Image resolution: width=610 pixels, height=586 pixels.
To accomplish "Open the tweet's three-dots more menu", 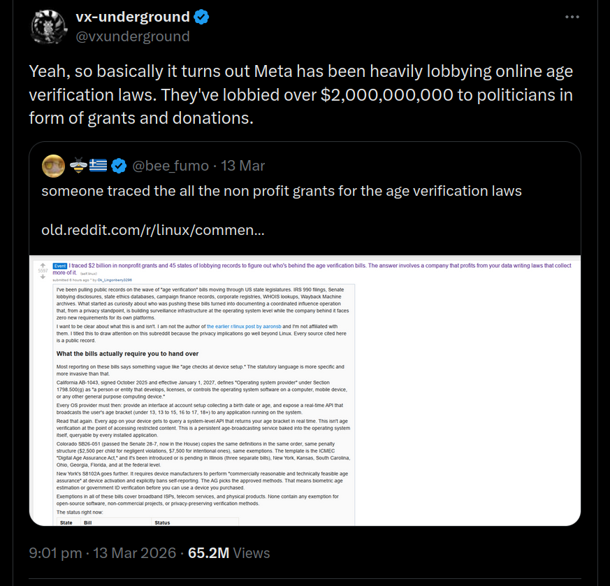I will point(572,17).
